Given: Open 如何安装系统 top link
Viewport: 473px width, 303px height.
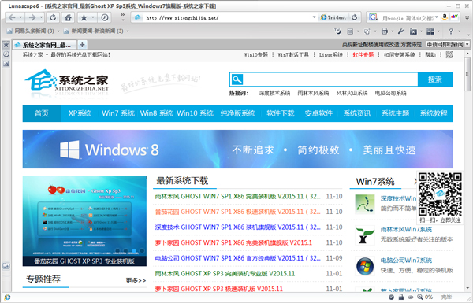Looking at the screenshot, I should [x=400, y=55].
